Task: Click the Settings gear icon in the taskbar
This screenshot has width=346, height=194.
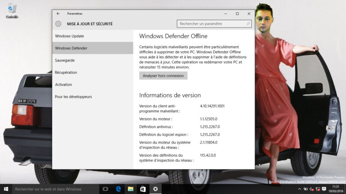Action: [155, 189]
